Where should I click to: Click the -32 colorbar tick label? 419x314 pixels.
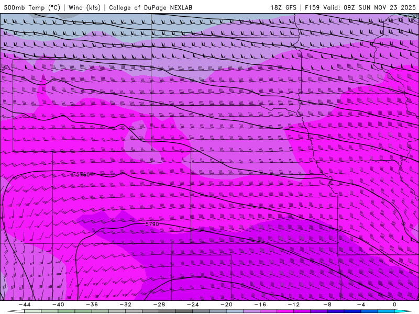(x=126, y=305)
